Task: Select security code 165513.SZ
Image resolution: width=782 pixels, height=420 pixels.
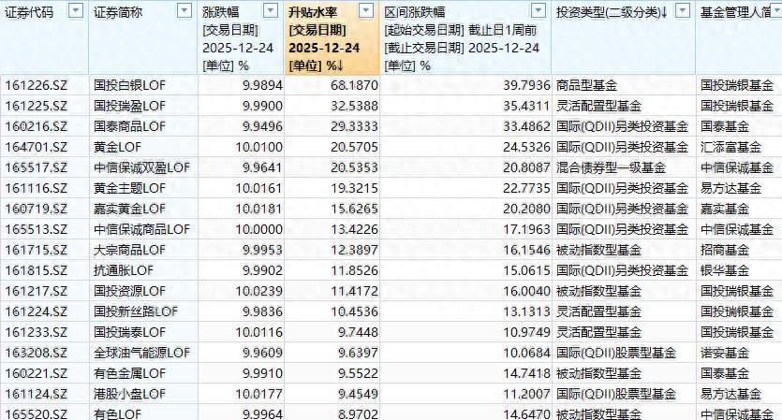Action: [36, 229]
